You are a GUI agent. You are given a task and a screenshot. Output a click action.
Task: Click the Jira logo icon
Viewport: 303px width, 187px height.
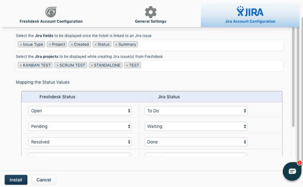click(x=250, y=11)
